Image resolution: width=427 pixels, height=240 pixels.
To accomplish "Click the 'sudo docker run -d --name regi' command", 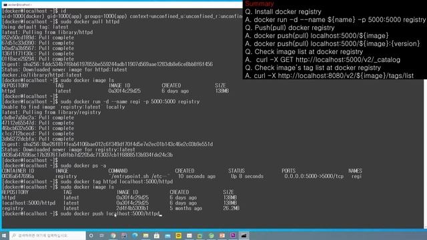I will pyautogui.click(x=130, y=101).
